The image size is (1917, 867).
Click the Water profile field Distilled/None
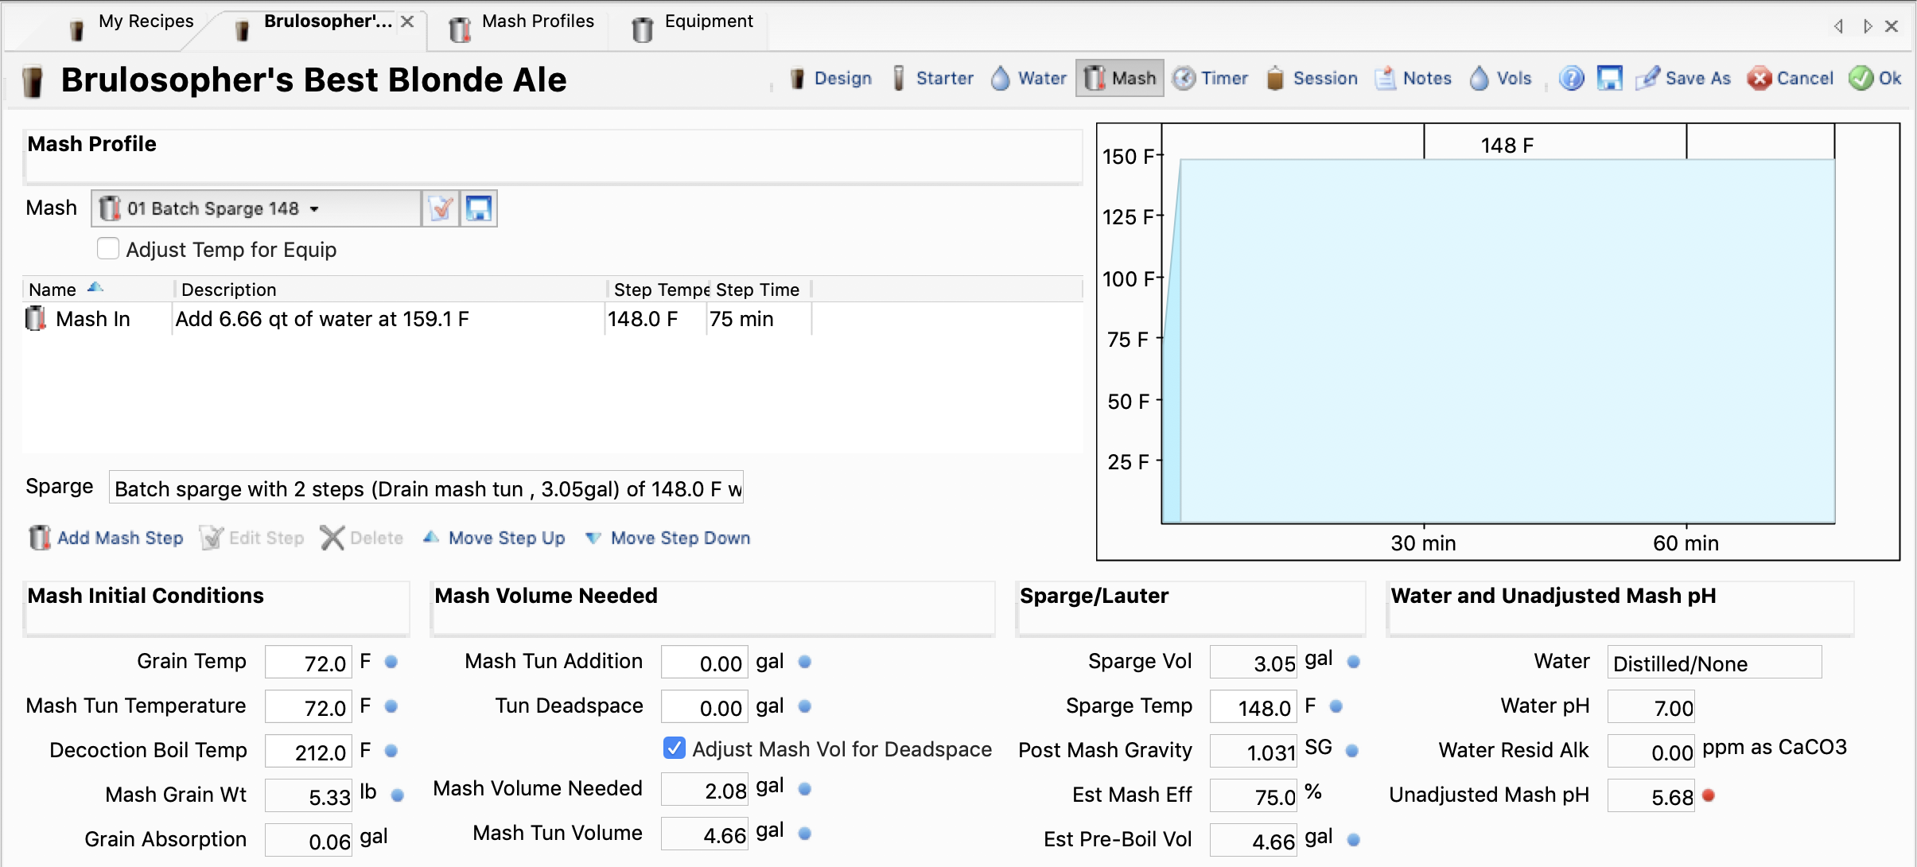(1715, 663)
